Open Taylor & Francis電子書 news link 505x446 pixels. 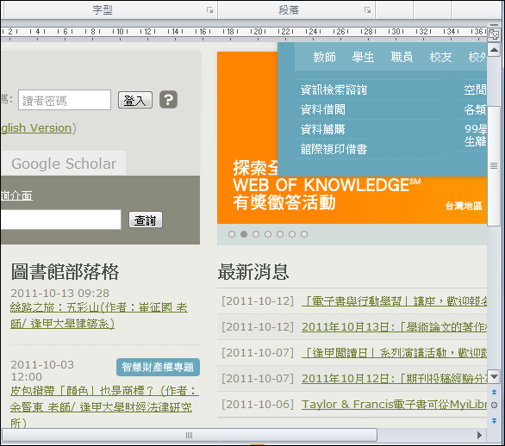click(x=394, y=404)
